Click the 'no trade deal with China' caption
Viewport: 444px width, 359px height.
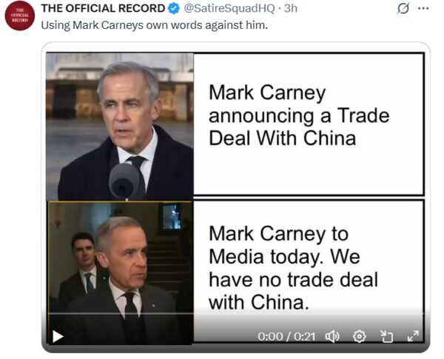293,267
